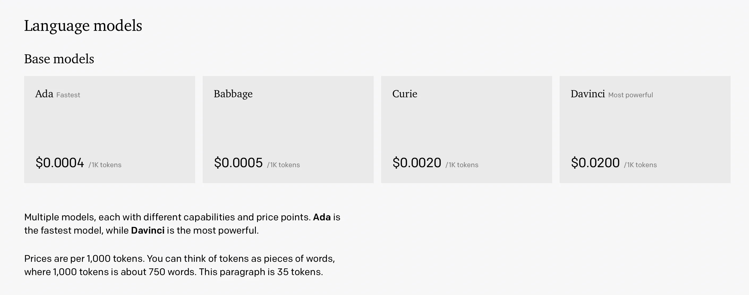This screenshot has height=295, width=749.
Task: Click the $0.0200 Davinci price
Action: click(595, 163)
